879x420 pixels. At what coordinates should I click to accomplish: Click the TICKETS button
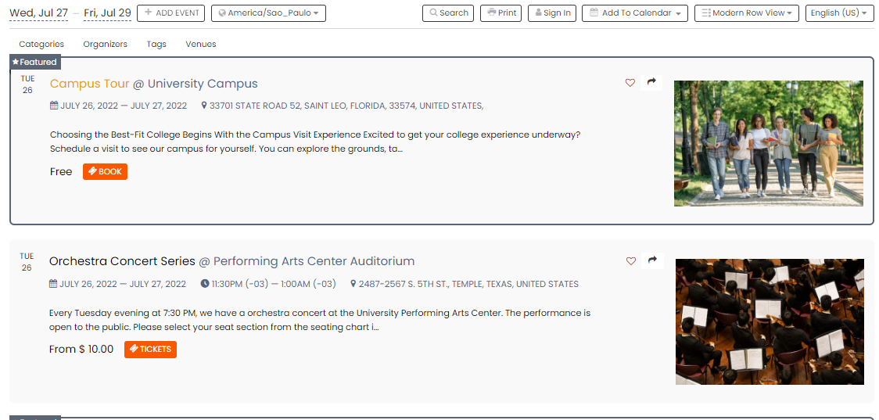point(150,350)
